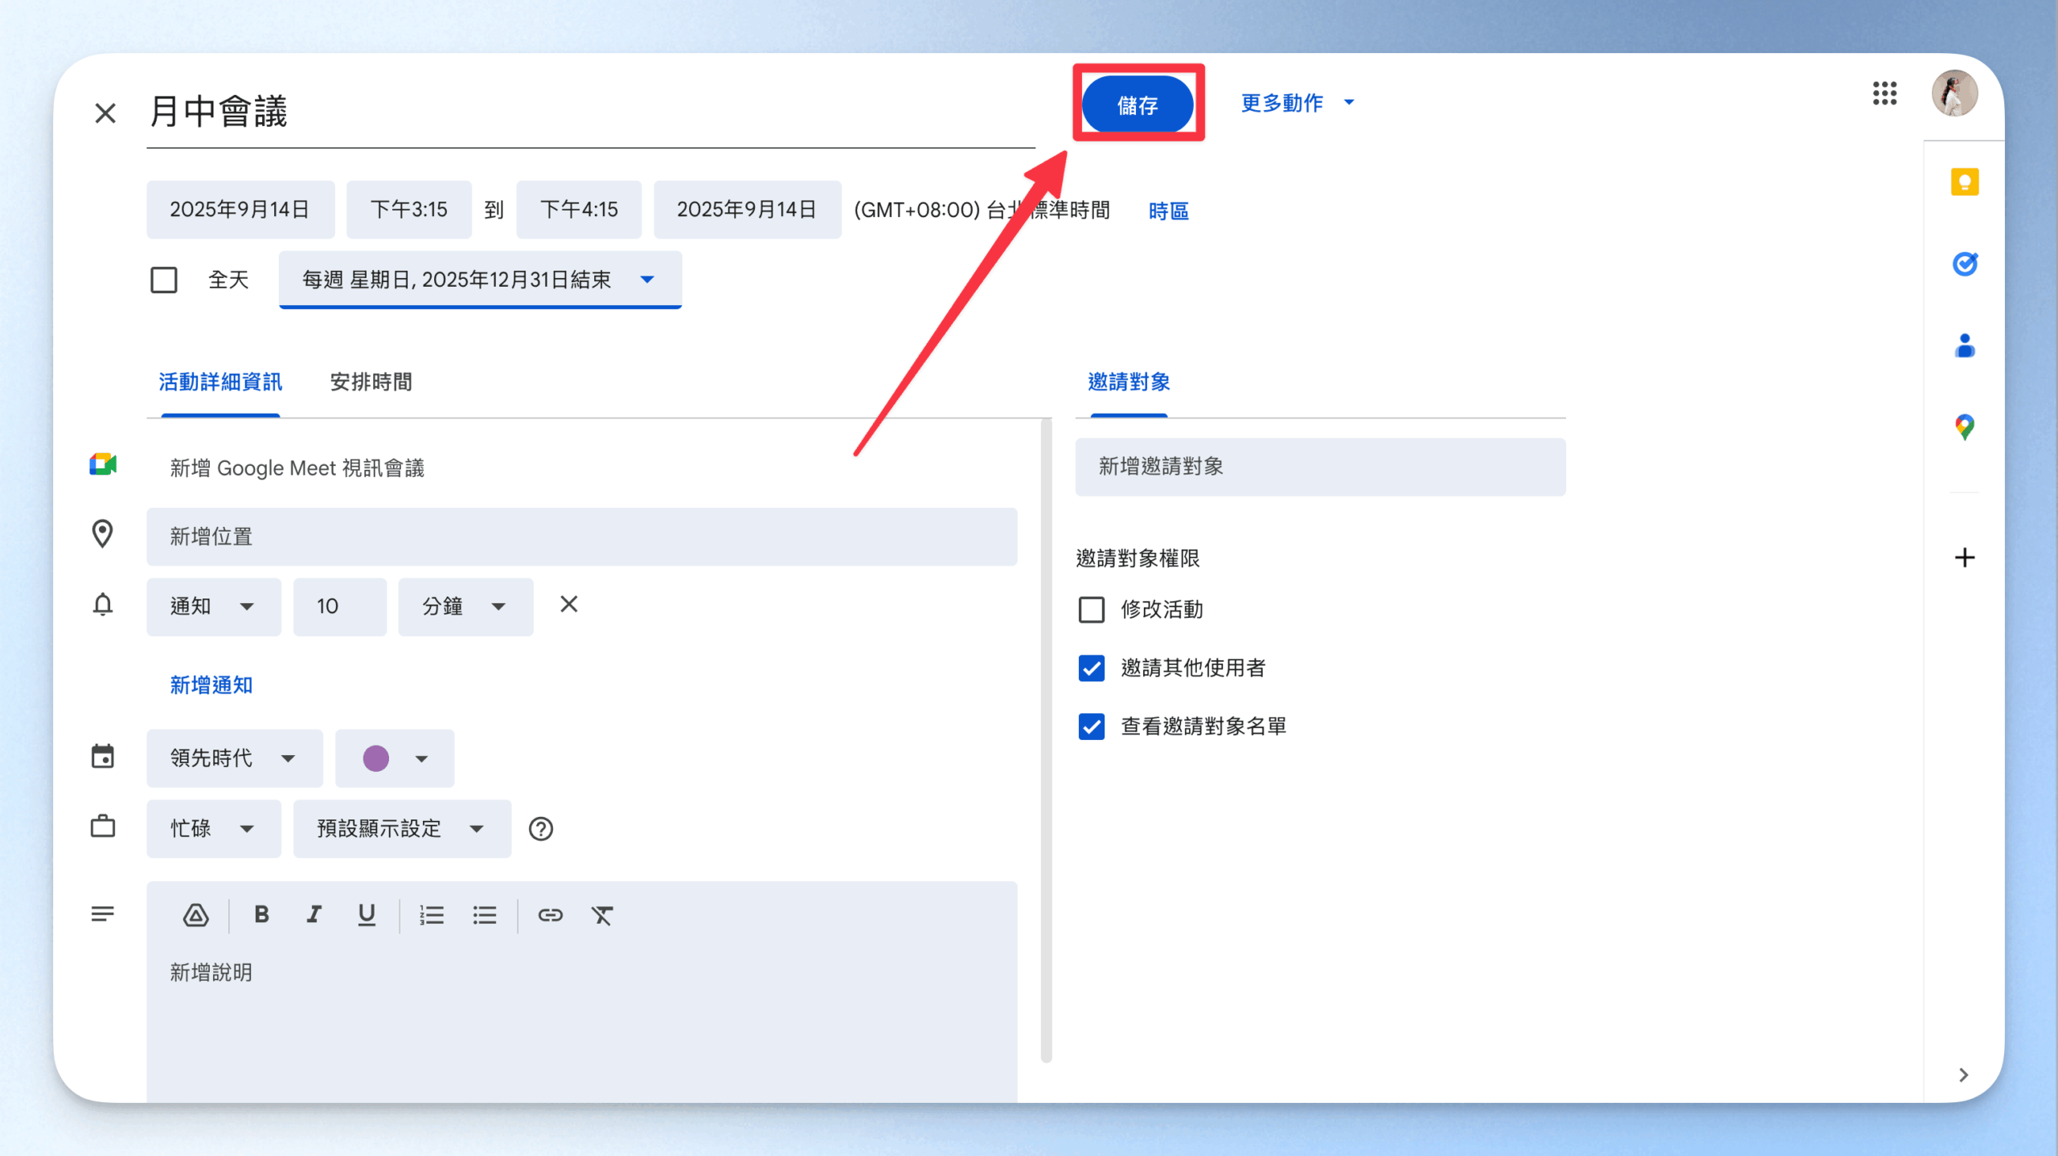Click the 儲存 save button
This screenshot has height=1156, width=2058.
(x=1137, y=104)
